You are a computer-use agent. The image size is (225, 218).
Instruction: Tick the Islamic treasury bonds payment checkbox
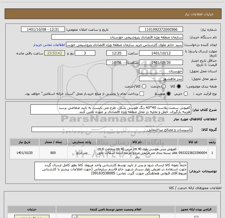[142, 94]
